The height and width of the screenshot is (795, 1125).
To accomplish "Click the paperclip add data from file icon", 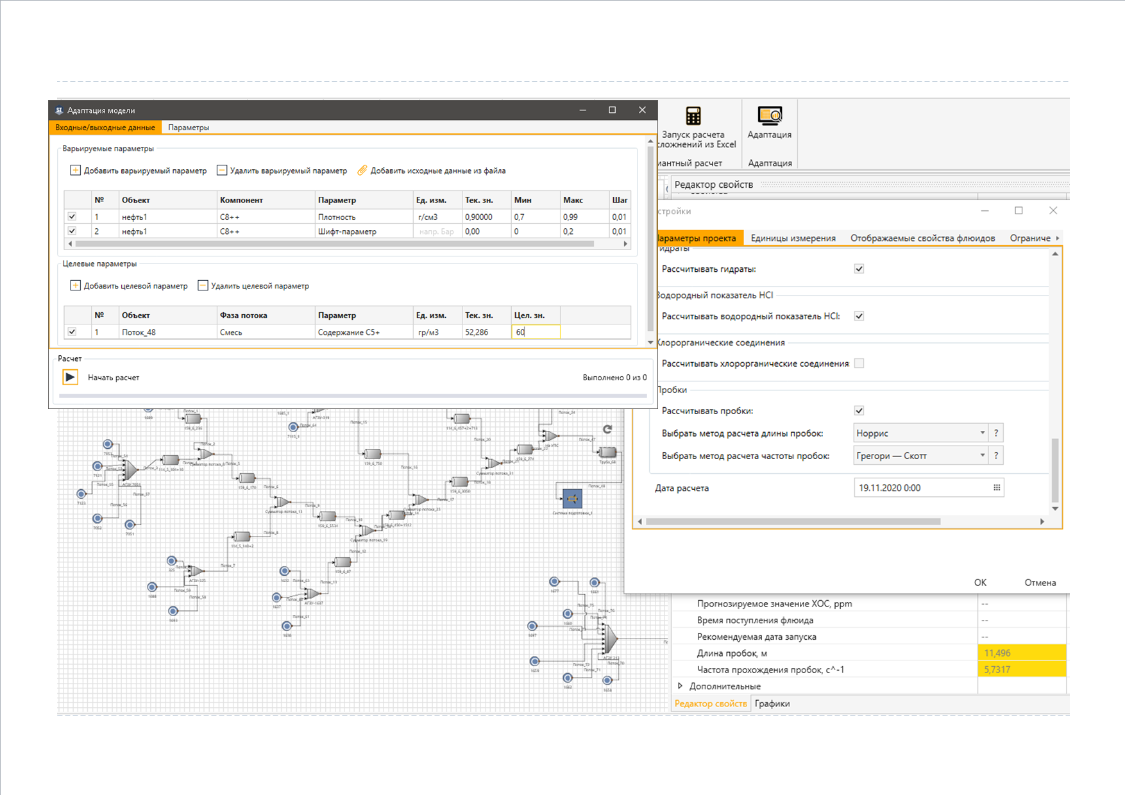I will (x=362, y=170).
